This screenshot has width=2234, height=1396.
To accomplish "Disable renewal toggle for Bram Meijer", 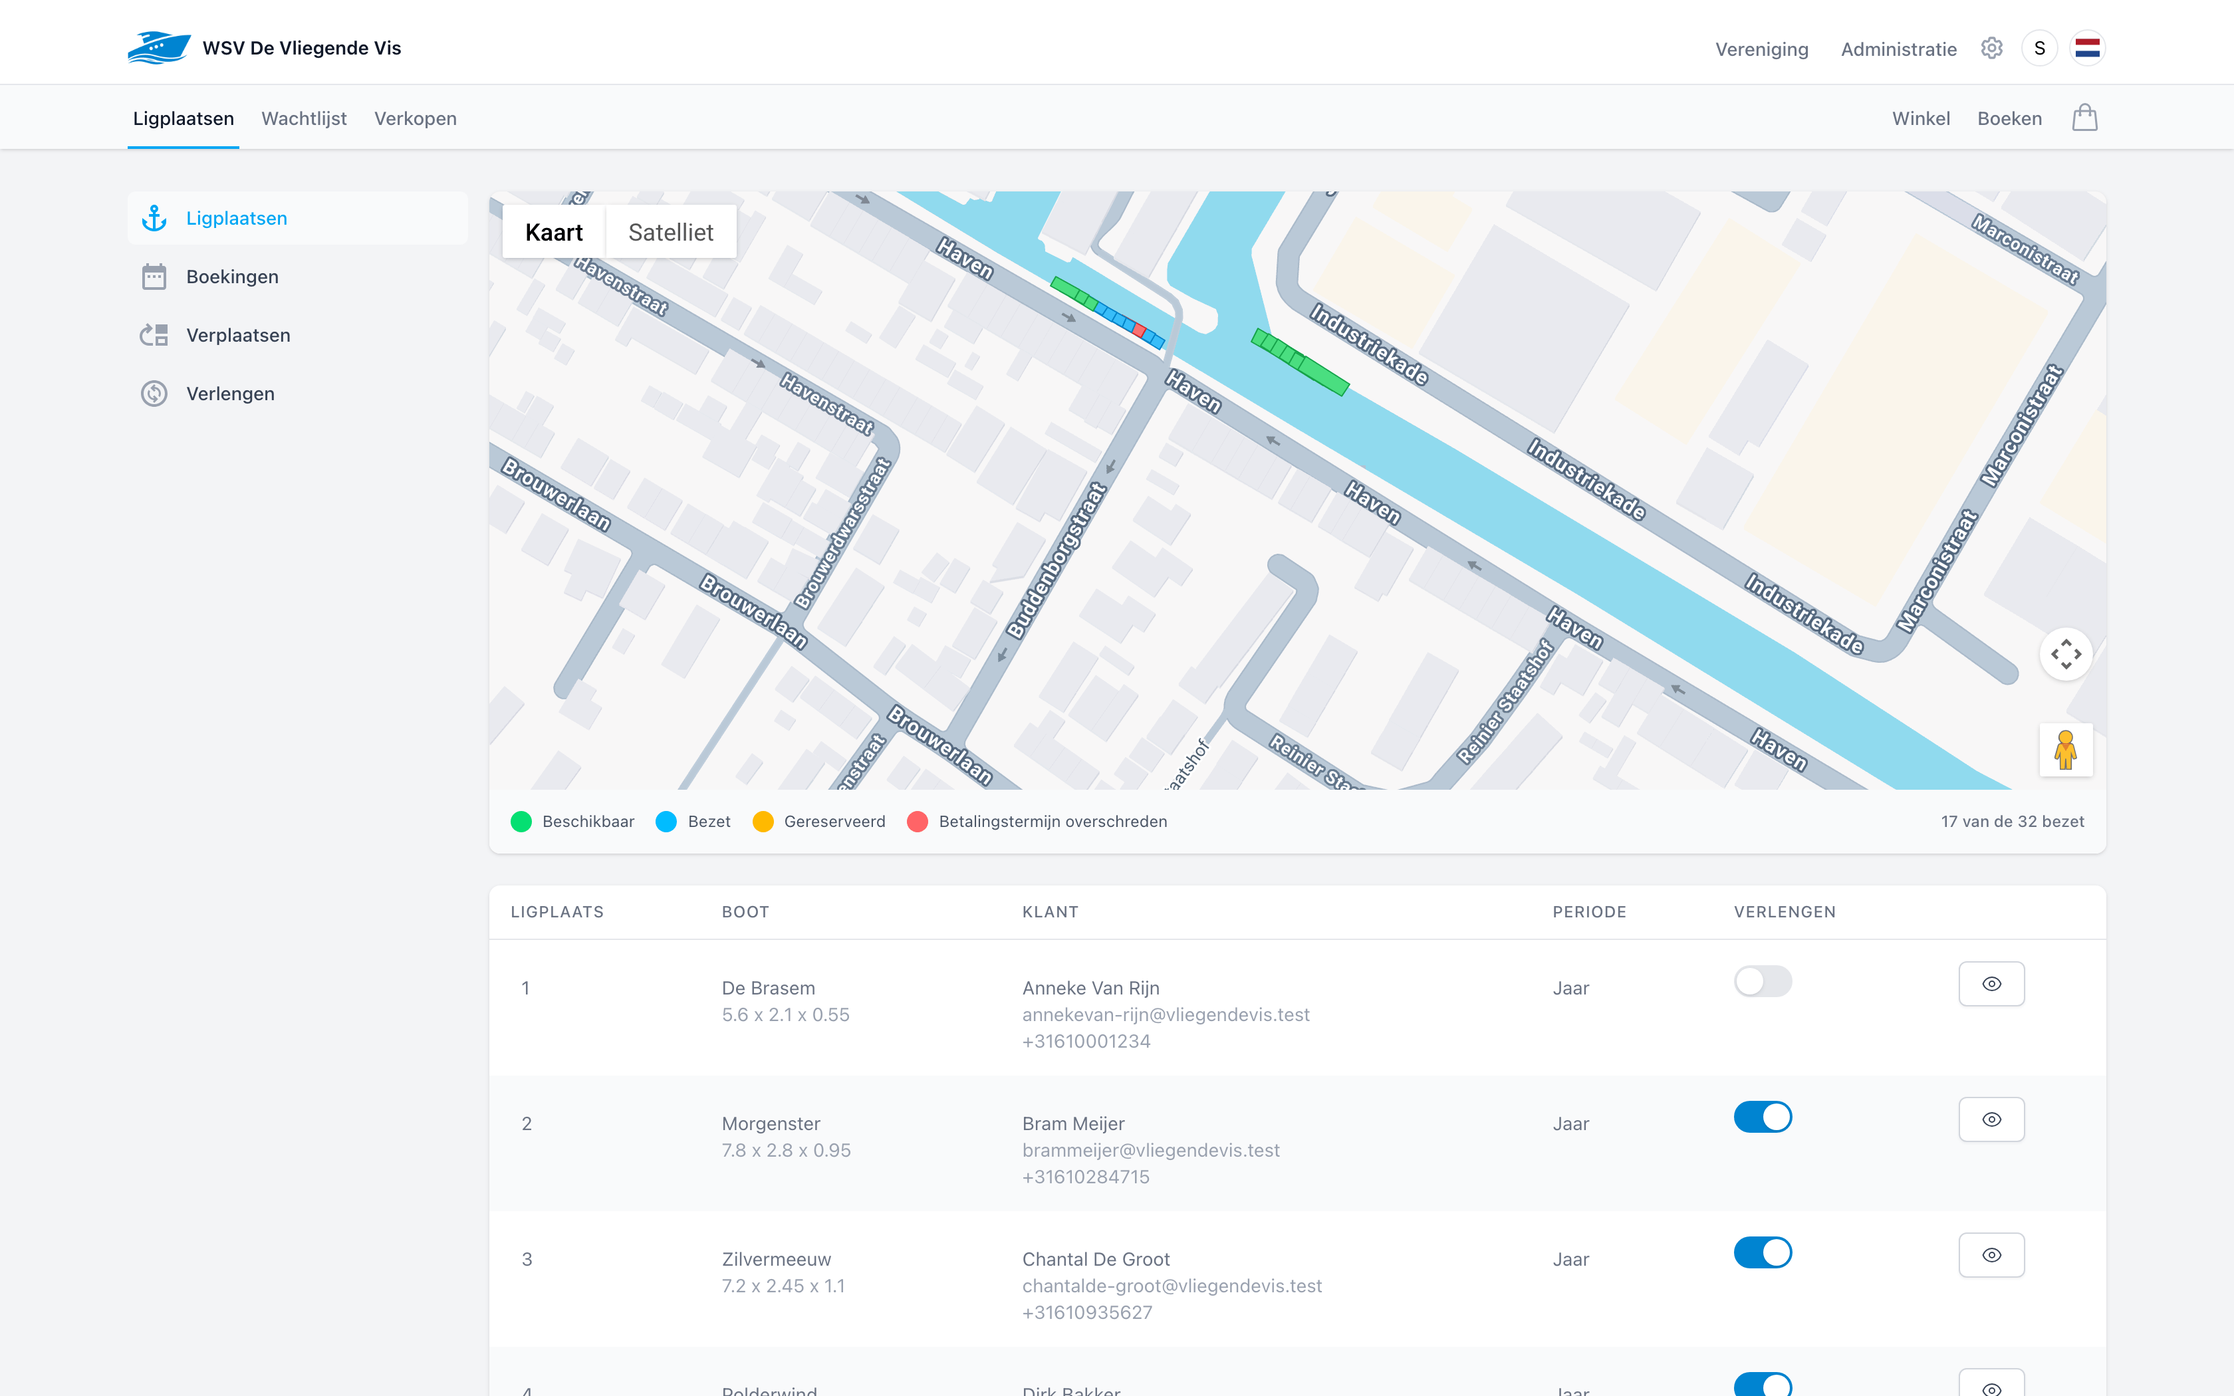I will pyautogui.click(x=1763, y=1117).
